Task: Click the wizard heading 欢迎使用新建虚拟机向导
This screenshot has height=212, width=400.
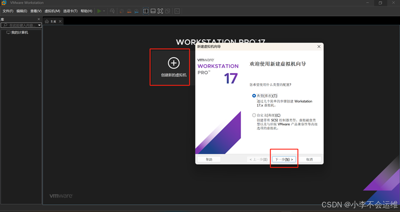Action: click(x=278, y=64)
